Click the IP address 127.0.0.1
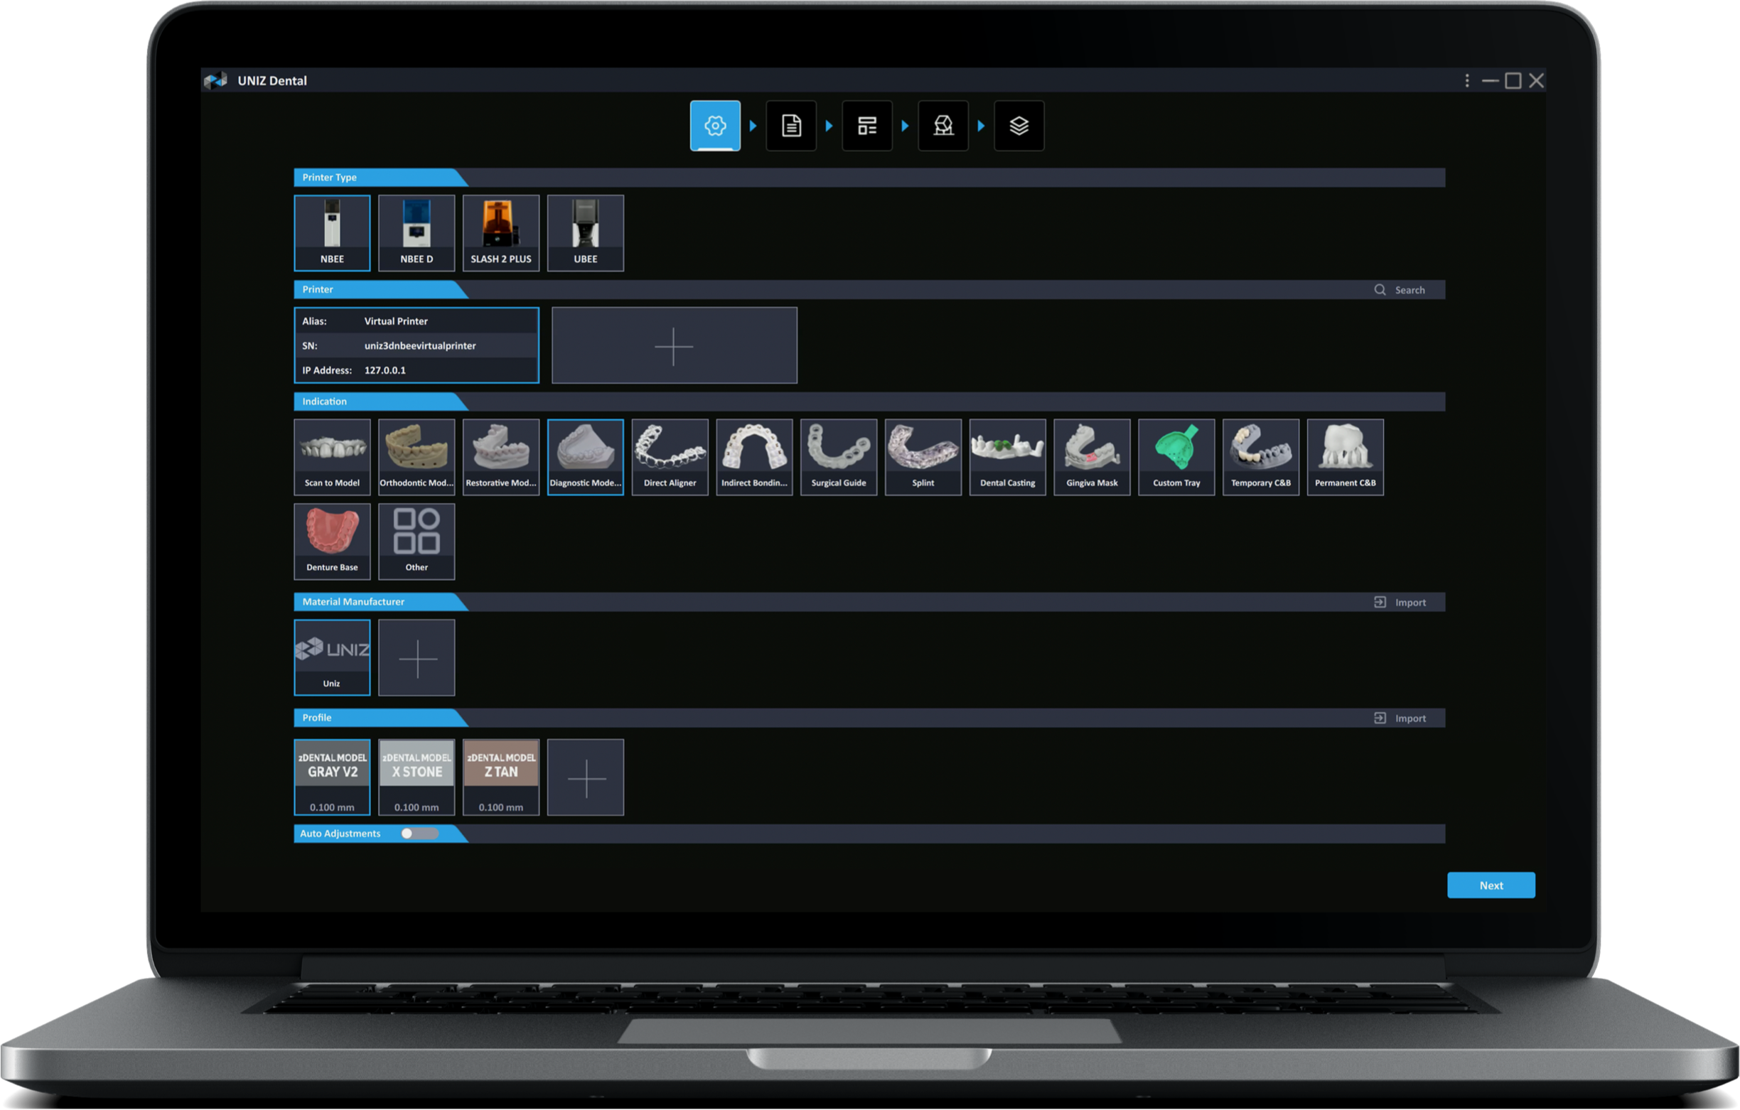This screenshot has height=1110, width=1740. point(385,370)
